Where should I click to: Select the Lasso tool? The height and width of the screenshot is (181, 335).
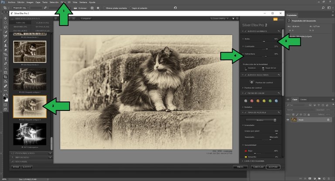(x=5, y=27)
